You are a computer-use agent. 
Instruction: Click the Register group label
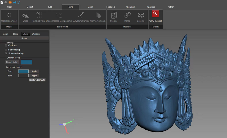point(127,27)
